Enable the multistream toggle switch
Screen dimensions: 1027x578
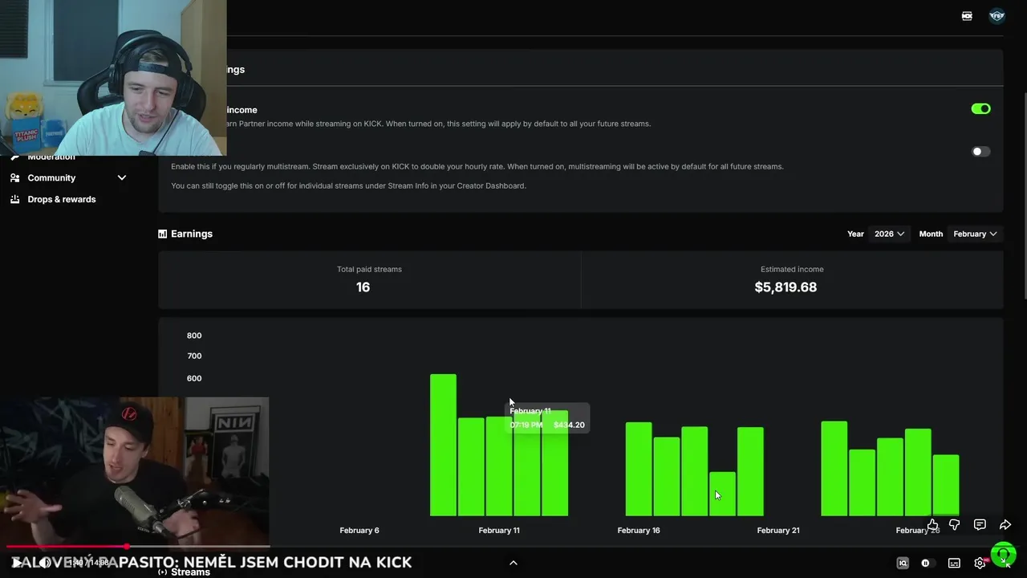click(x=980, y=151)
